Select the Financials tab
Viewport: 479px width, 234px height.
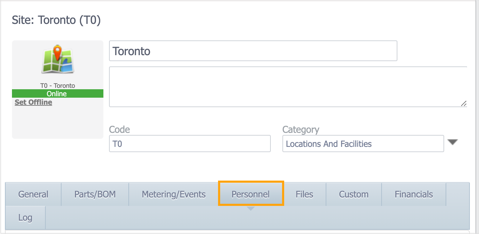pyautogui.click(x=413, y=194)
